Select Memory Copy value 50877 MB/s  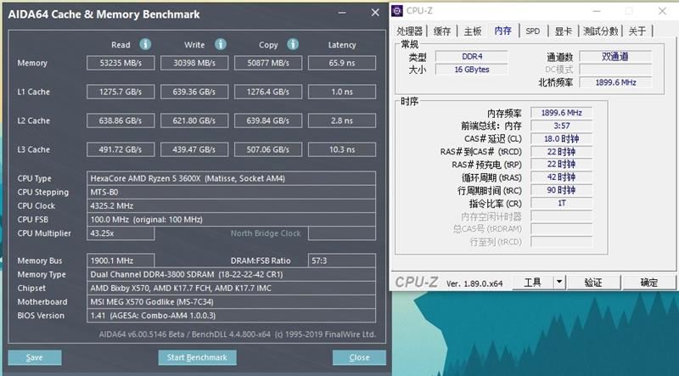click(268, 63)
